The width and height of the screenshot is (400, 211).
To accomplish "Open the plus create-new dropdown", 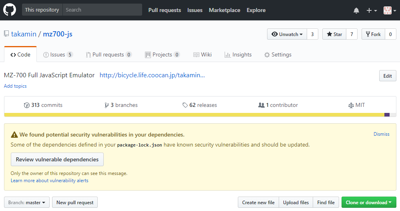I will [372, 10].
